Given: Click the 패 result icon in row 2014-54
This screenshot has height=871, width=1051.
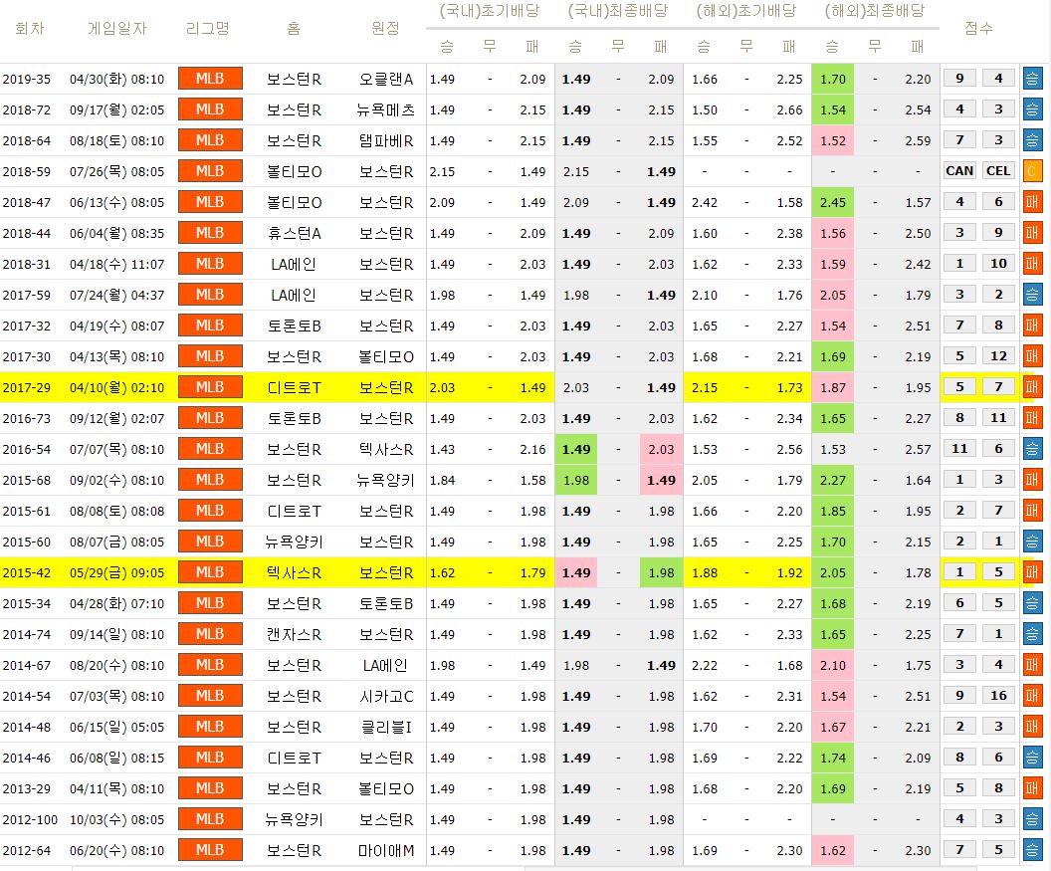Looking at the screenshot, I should click(x=1032, y=696).
